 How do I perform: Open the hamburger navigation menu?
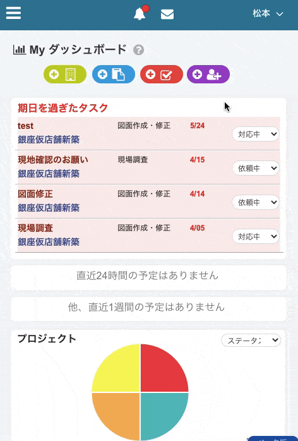point(13,13)
